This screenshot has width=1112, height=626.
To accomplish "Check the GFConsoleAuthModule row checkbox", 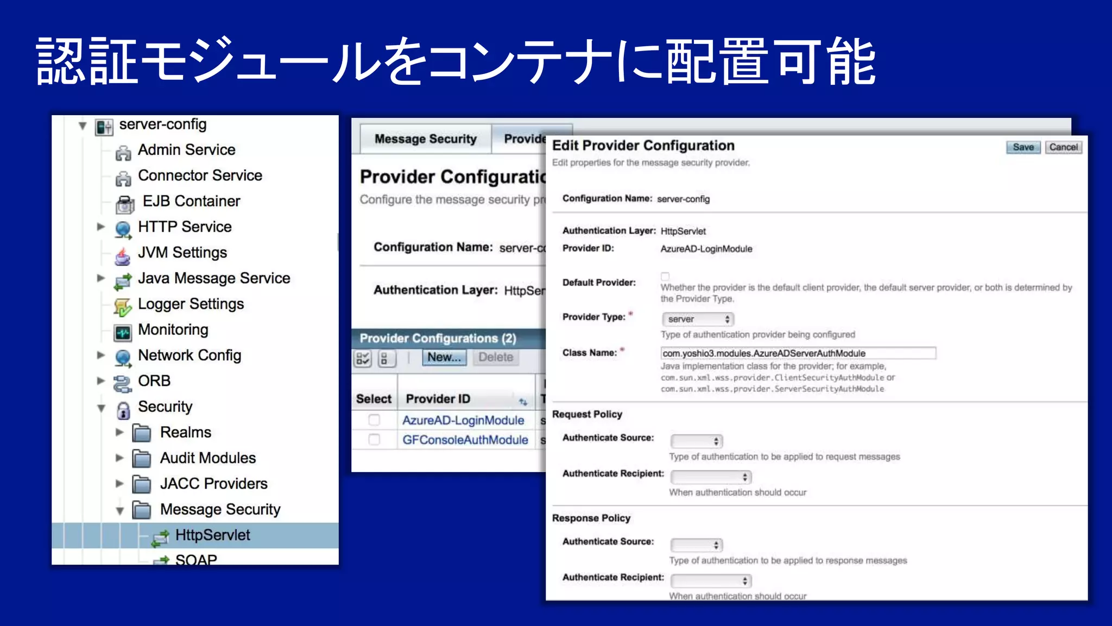I will tap(374, 440).
